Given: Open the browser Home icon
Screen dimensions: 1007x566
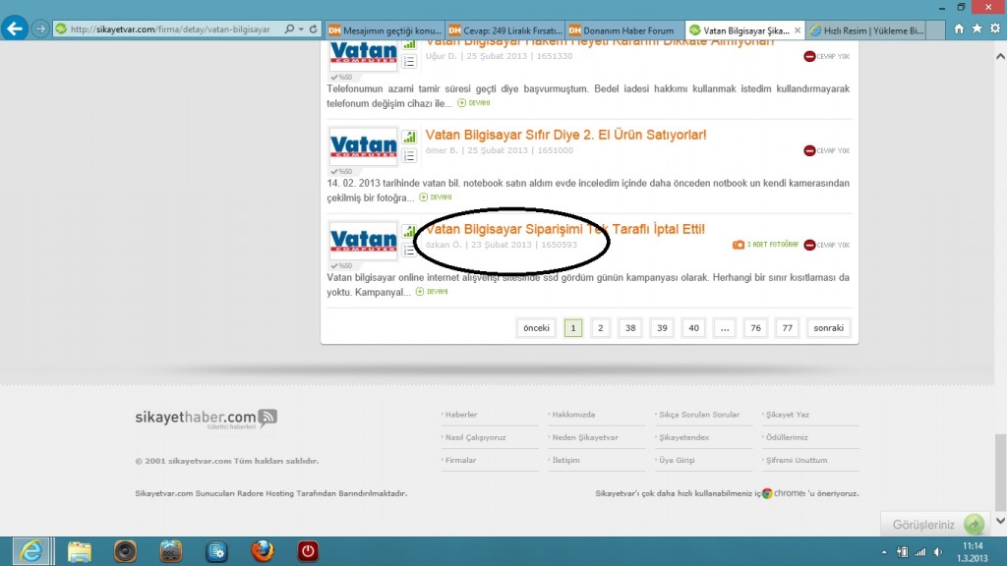Looking at the screenshot, I should point(958,28).
